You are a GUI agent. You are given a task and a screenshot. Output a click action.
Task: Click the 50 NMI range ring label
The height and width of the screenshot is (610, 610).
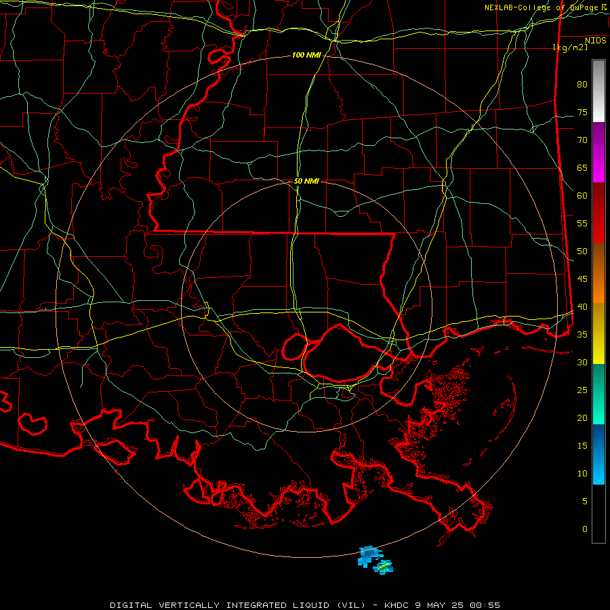(x=306, y=181)
